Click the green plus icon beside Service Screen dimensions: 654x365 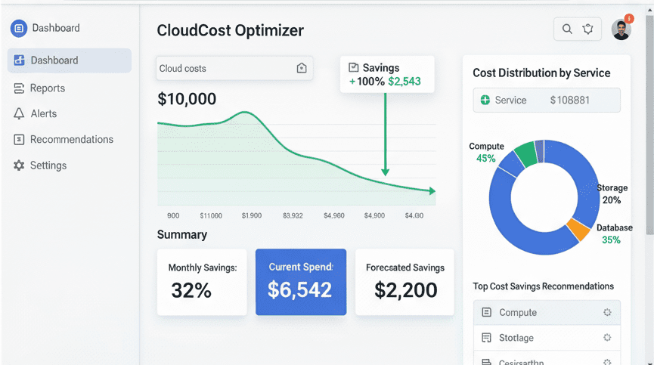click(485, 100)
